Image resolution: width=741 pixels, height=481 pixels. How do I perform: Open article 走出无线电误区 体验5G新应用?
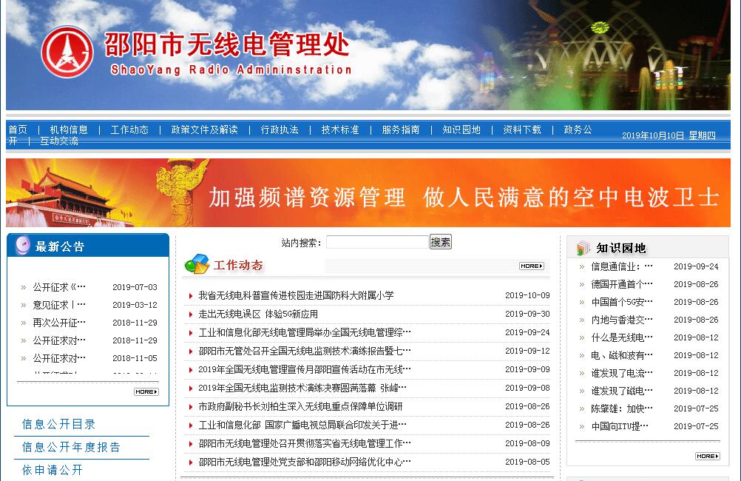click(x=258, y=314)
